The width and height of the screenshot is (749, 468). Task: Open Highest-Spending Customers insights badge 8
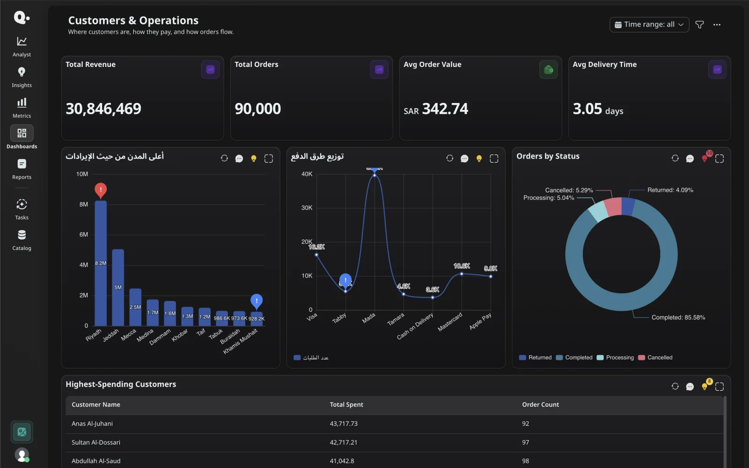point(705,386)
